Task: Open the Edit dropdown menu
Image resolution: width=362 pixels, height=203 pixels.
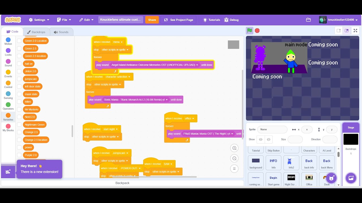Action: [87, 20]
